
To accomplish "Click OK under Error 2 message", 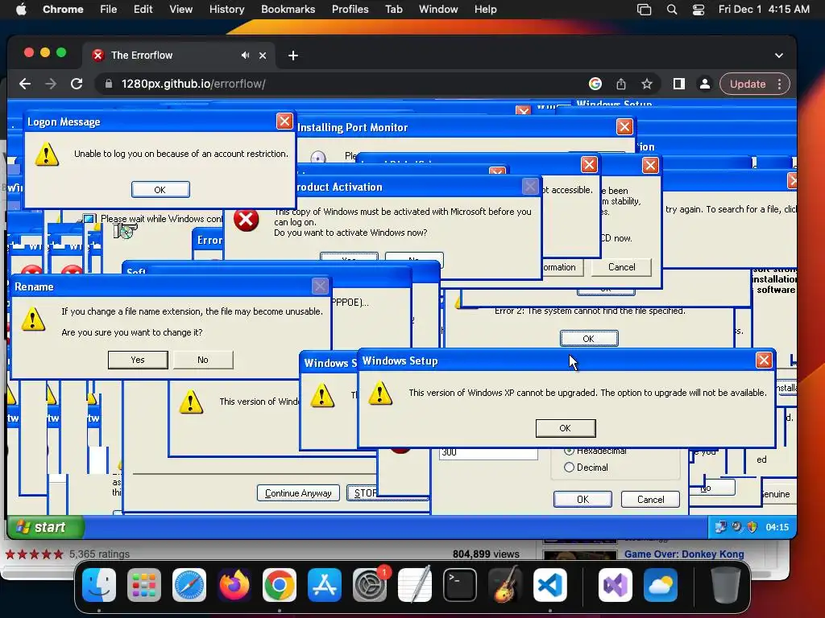I will coord(589,339).
